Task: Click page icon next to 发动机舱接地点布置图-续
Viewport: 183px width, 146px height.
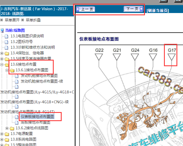Action: coord(17,82)
